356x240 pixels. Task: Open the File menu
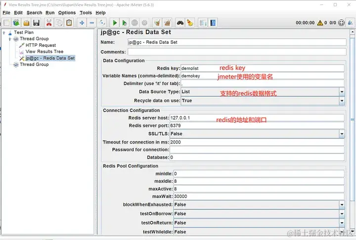6,13
